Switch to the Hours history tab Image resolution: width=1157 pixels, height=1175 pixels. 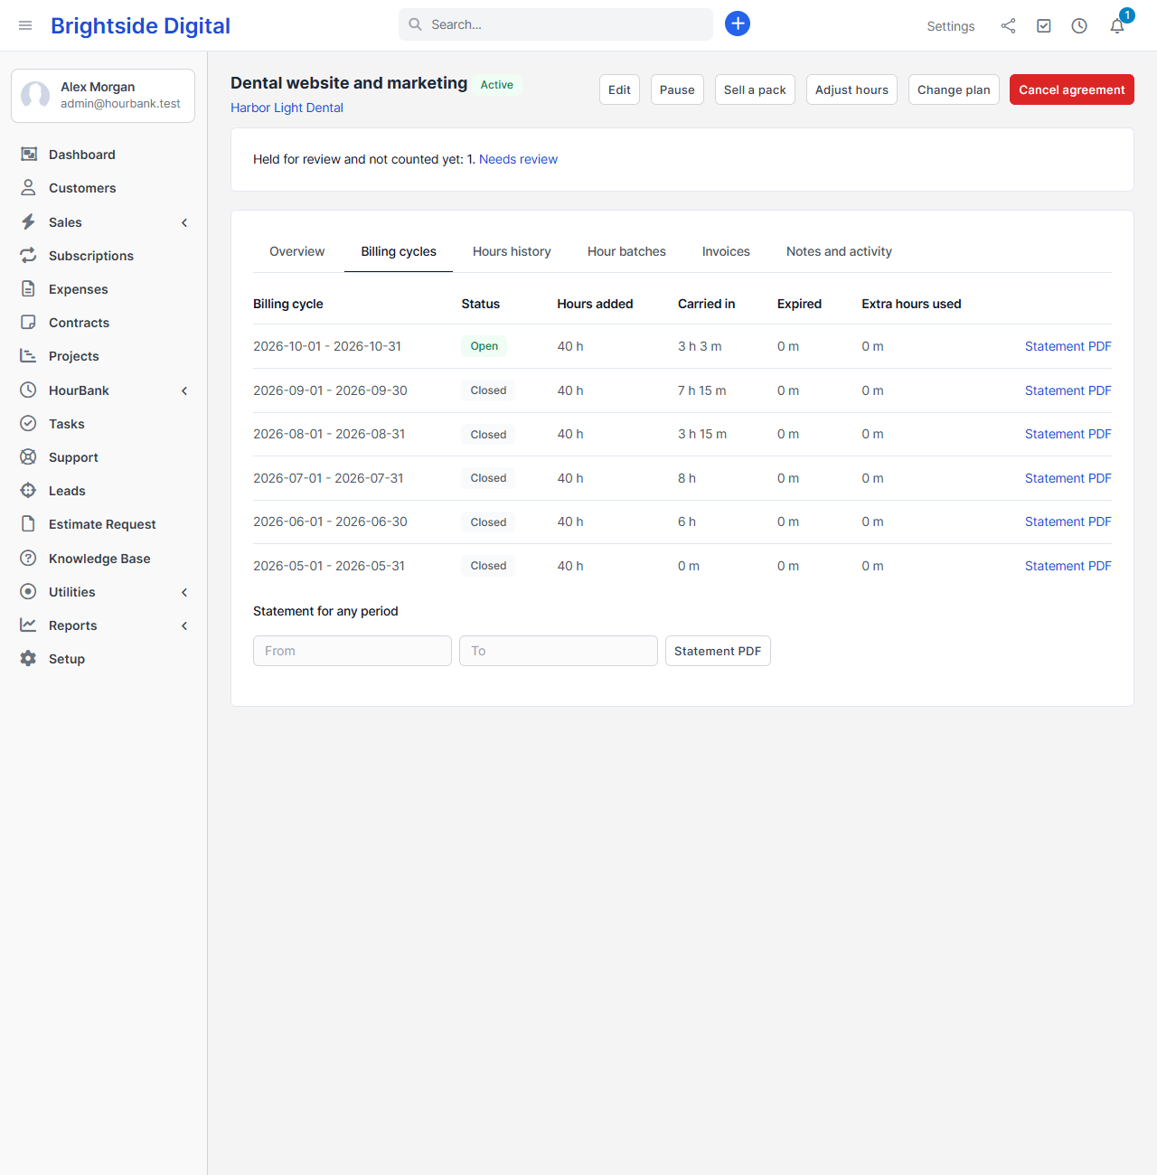click(x=512, y=251)
